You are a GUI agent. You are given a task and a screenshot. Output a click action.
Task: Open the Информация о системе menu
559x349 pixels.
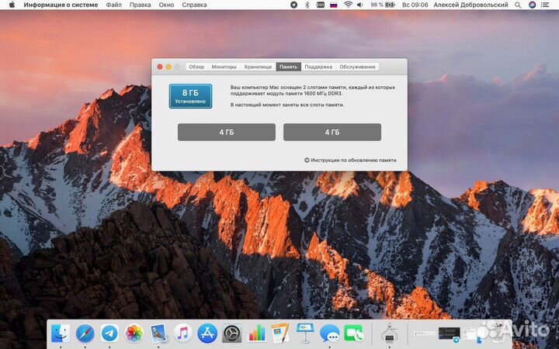[61, 5]
